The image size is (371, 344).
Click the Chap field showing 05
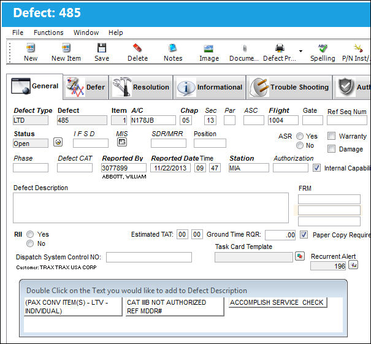[186, 120]
